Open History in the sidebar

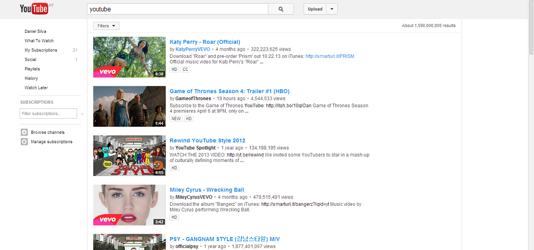point(31,78)
